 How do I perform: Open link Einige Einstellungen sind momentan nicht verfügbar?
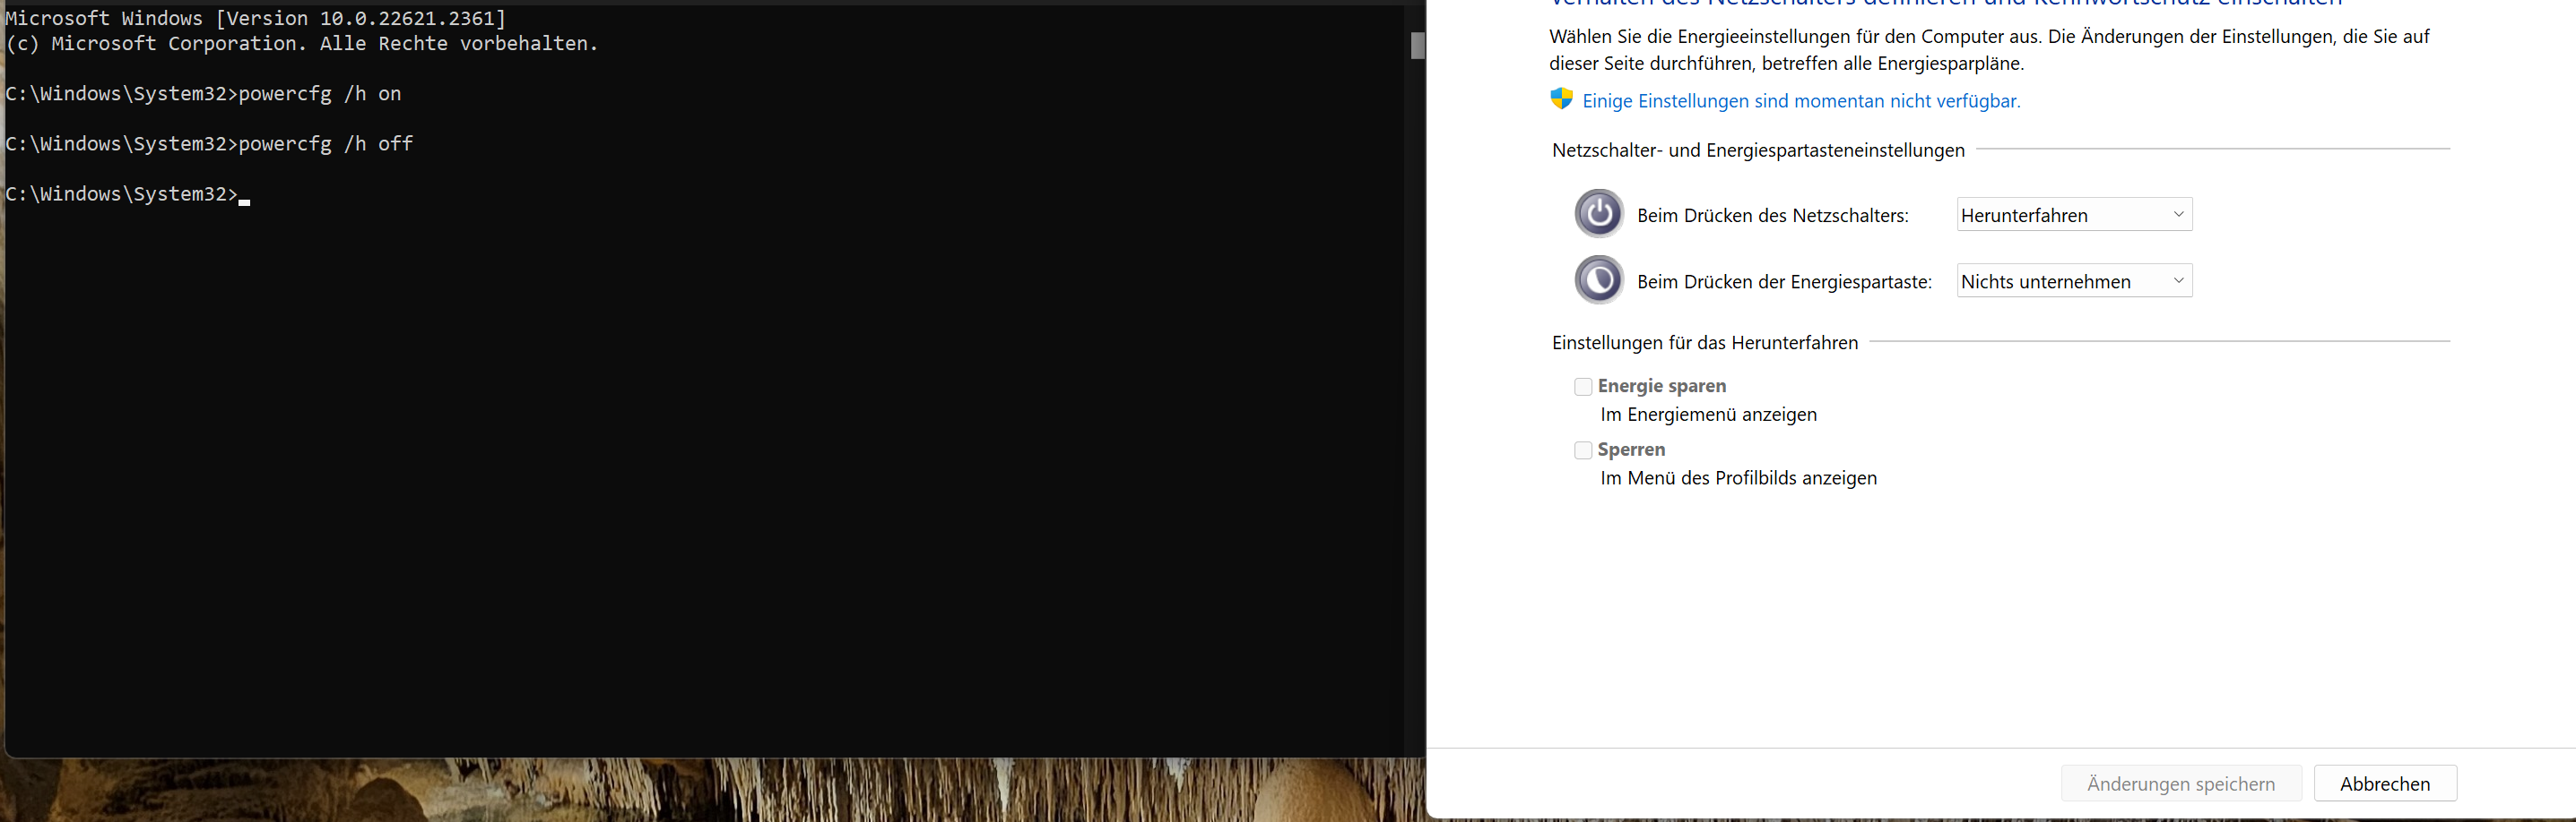click(x=1801, y=101)
